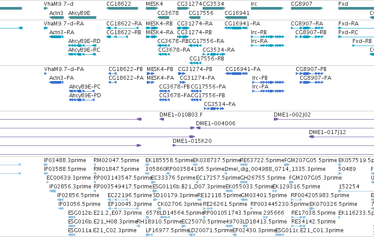Select the GM03401.5prime EST
This screenshot has height=237, width=374.
[244, 200]
